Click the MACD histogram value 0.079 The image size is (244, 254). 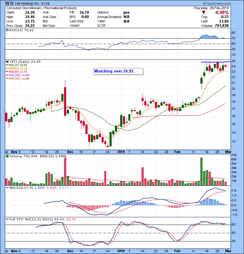pyautogui.click(x=64, y=188)
